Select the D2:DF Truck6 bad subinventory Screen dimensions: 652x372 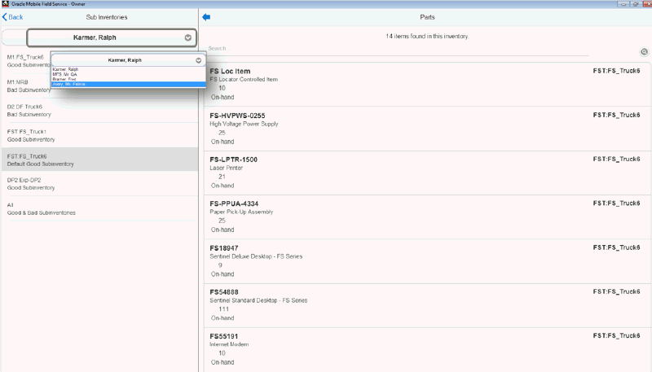coord(99,111)
